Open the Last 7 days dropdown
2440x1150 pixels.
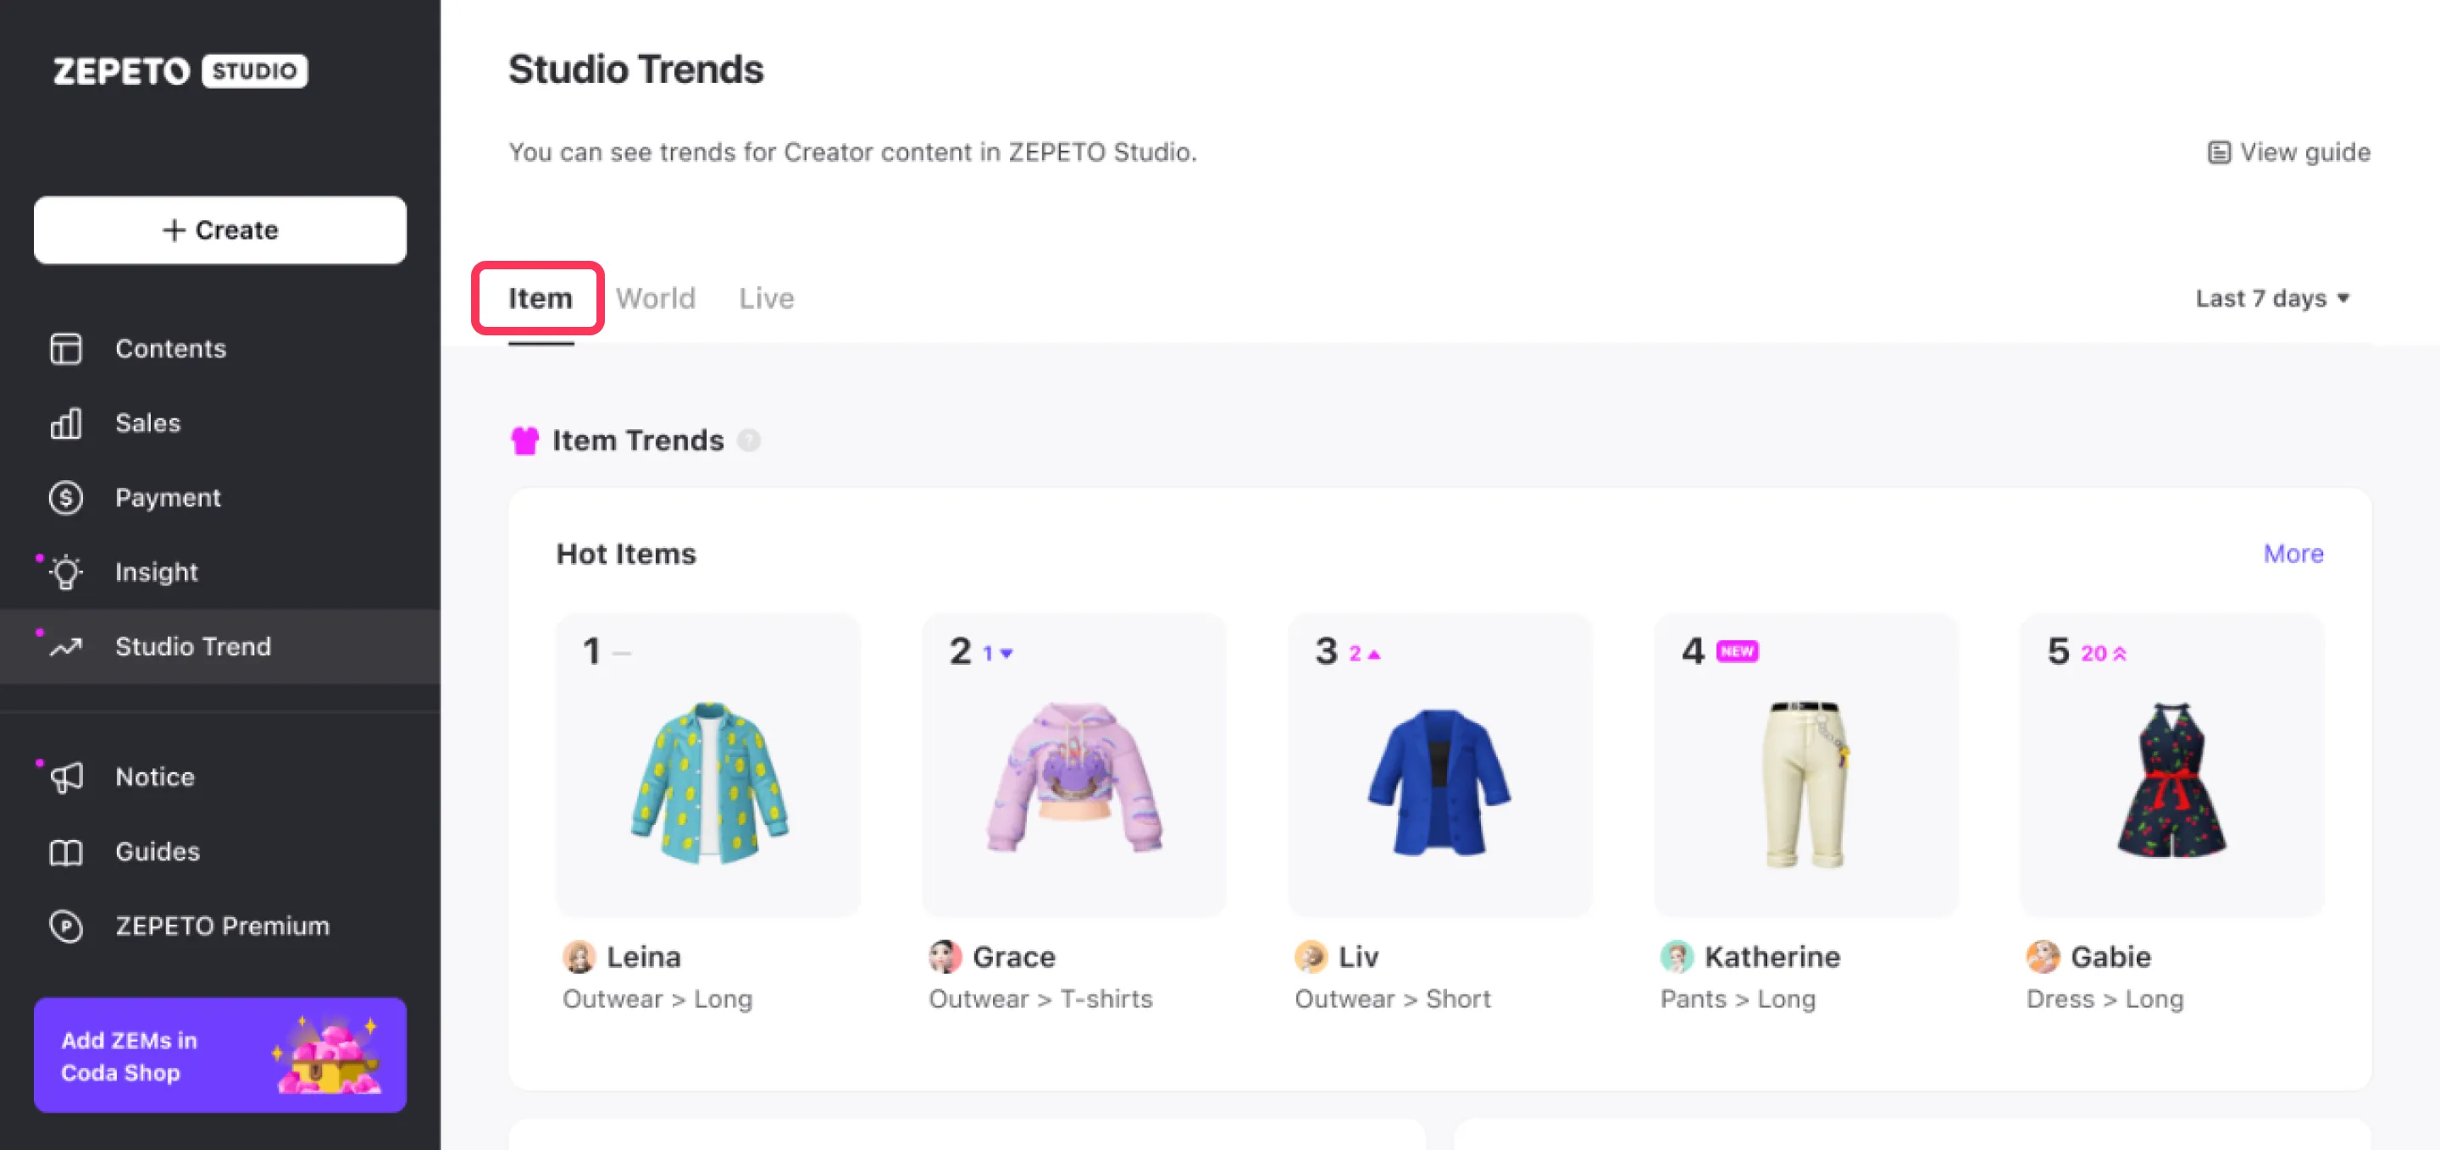tap(2272, 298)
